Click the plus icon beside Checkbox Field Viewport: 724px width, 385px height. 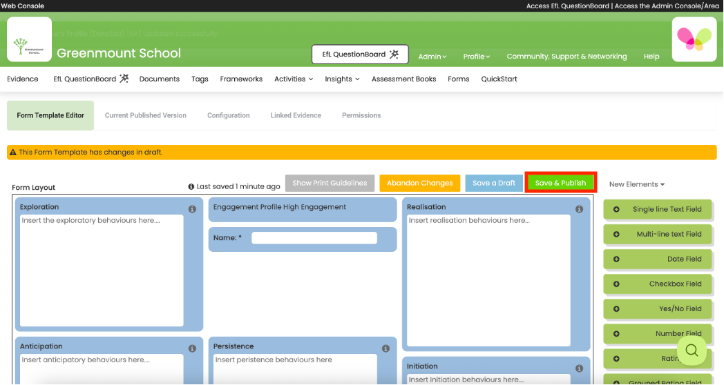(616, 284)
